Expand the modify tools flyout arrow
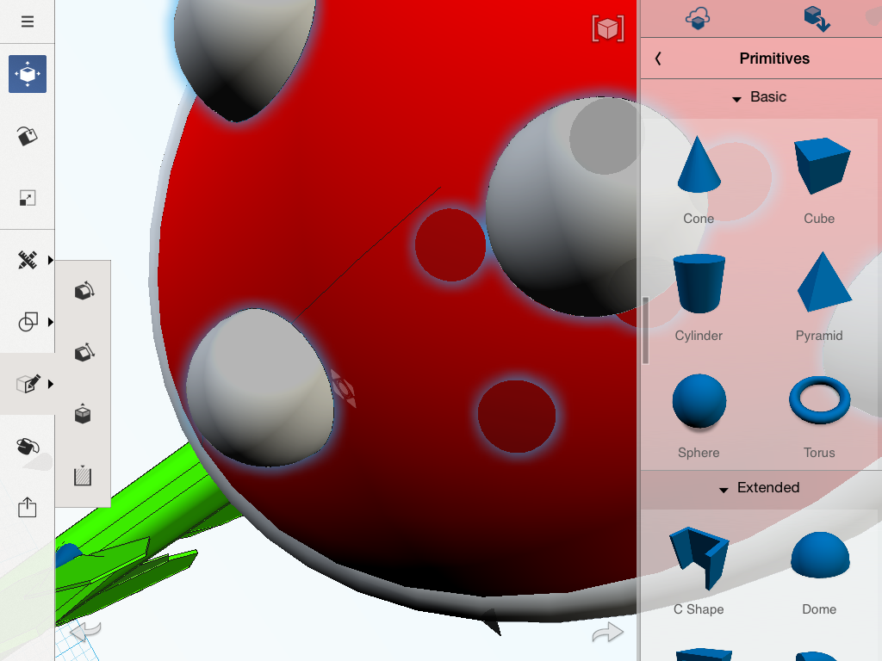882x661 pixels. tap(51, 384)
